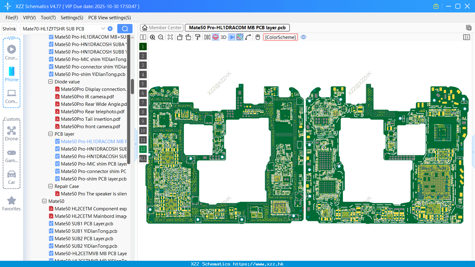Select the Drone category
The width and height of the screenshot is (475, 267).
click(12, 133)
